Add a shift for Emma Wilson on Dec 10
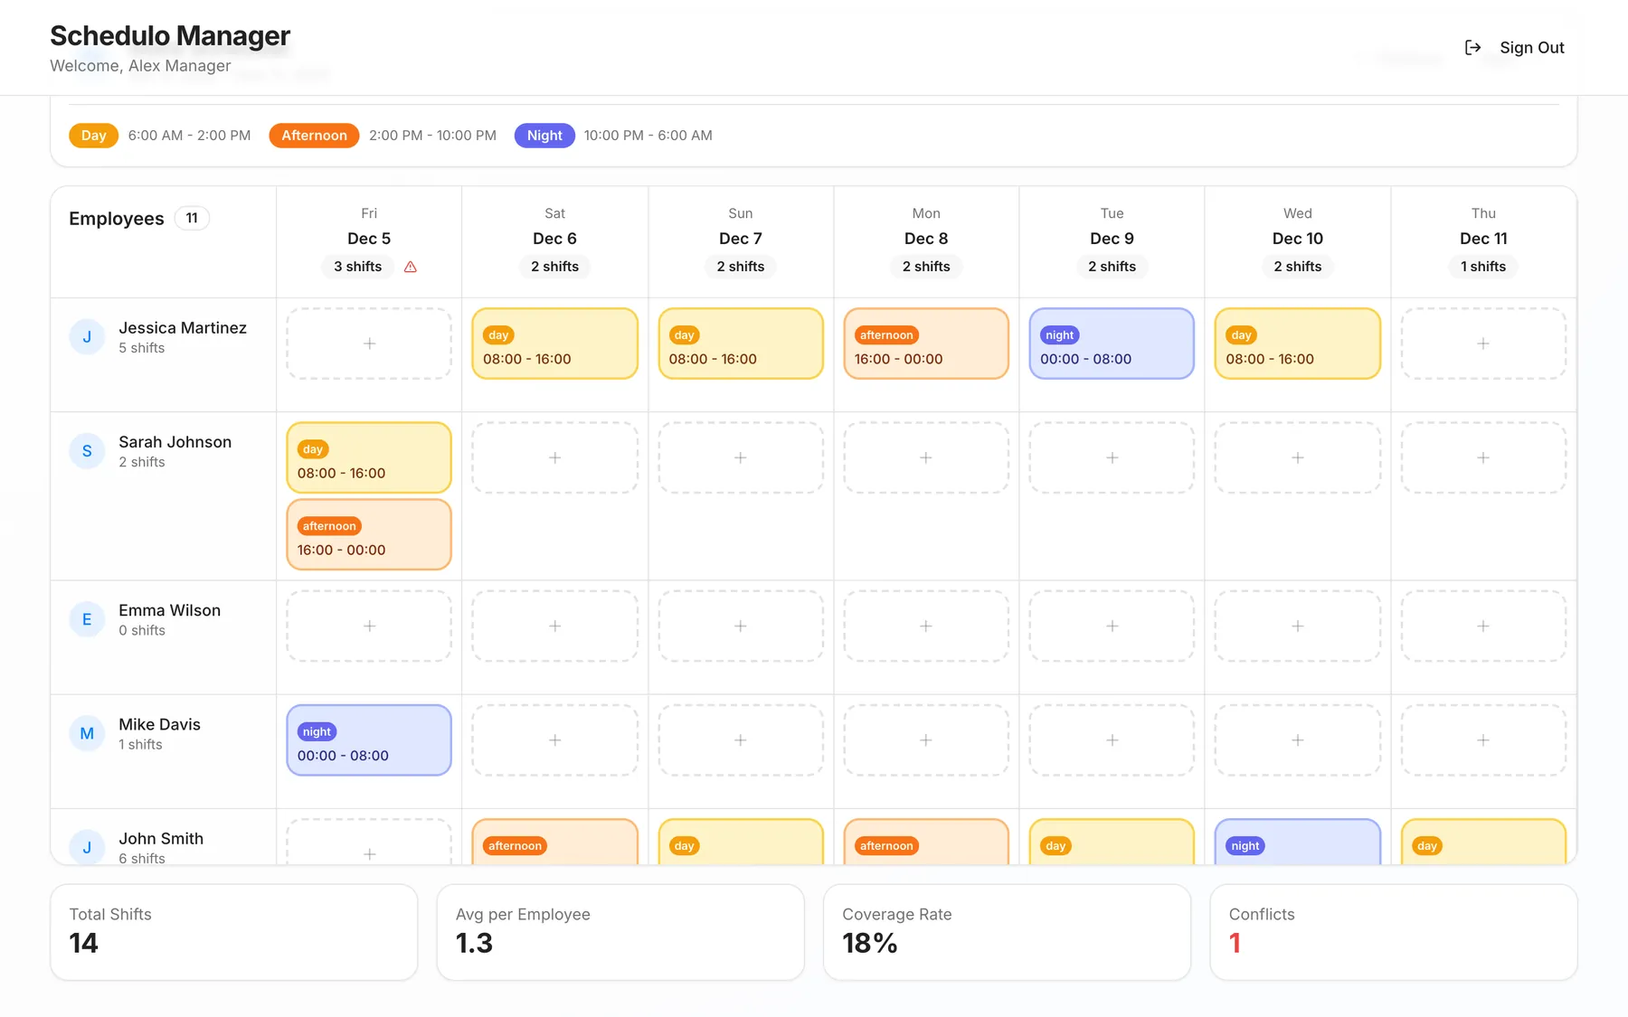This screenshot has width=1628, height=1017. point(1298,626)
